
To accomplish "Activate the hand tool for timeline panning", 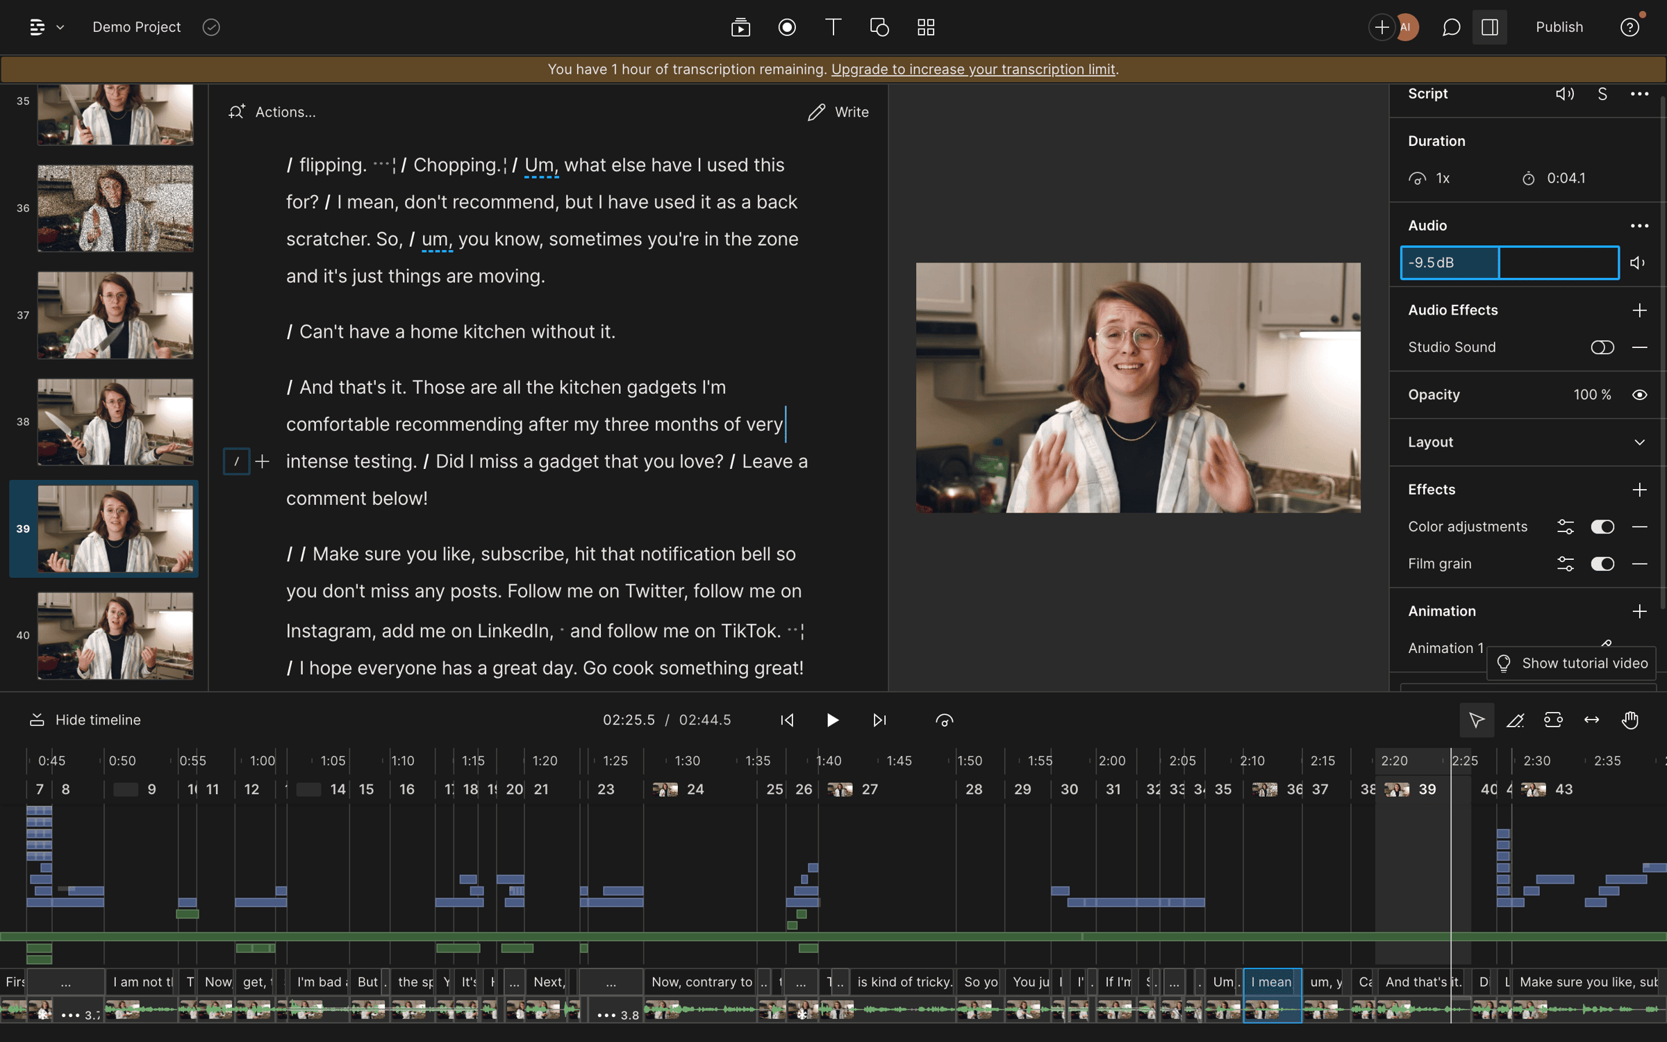I will click(x=1631, y=720).
